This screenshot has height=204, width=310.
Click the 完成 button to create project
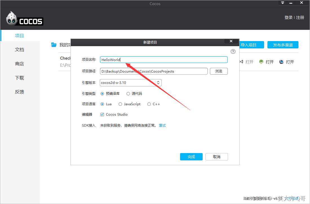pos(191,156)
